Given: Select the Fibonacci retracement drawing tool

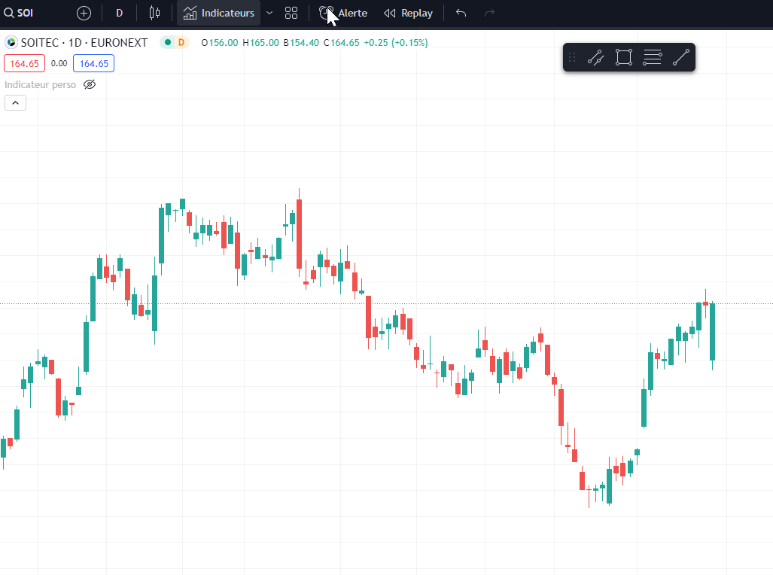Looking at the screenshot, I should pyautogui.click(x=652, y=57).
